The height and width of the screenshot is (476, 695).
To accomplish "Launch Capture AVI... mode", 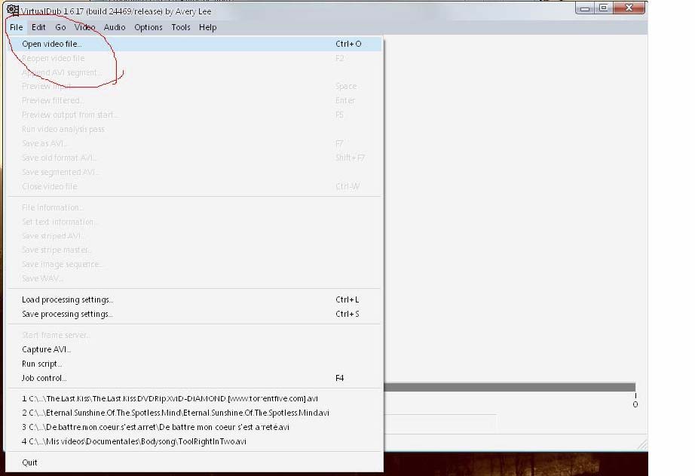I will [x=46, y=349].
